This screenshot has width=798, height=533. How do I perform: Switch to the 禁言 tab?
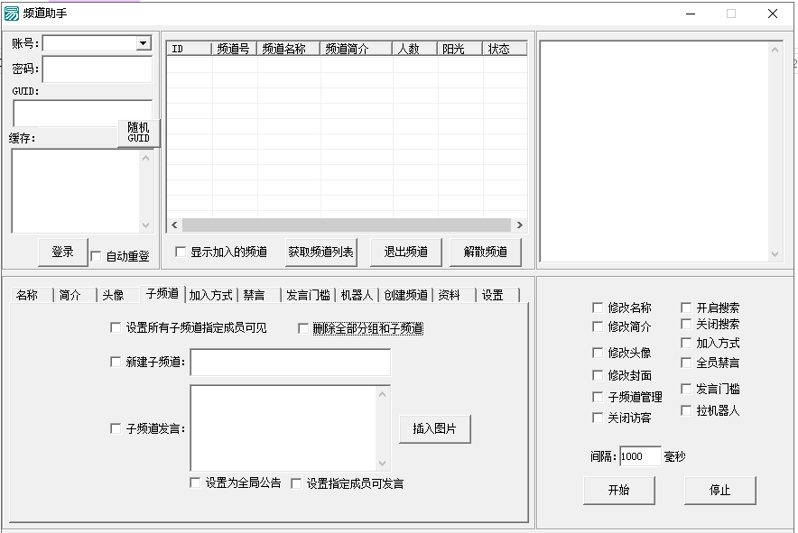tap(255, 295)
